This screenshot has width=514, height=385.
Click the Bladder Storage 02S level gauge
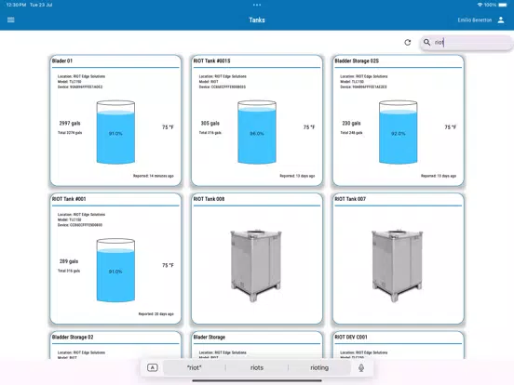tap(399, 132)
